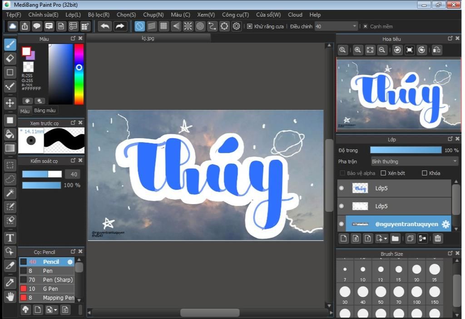
Task: Click the Undo arrow in toolbar
Action: pyautogui.click(x=105, y=26)
